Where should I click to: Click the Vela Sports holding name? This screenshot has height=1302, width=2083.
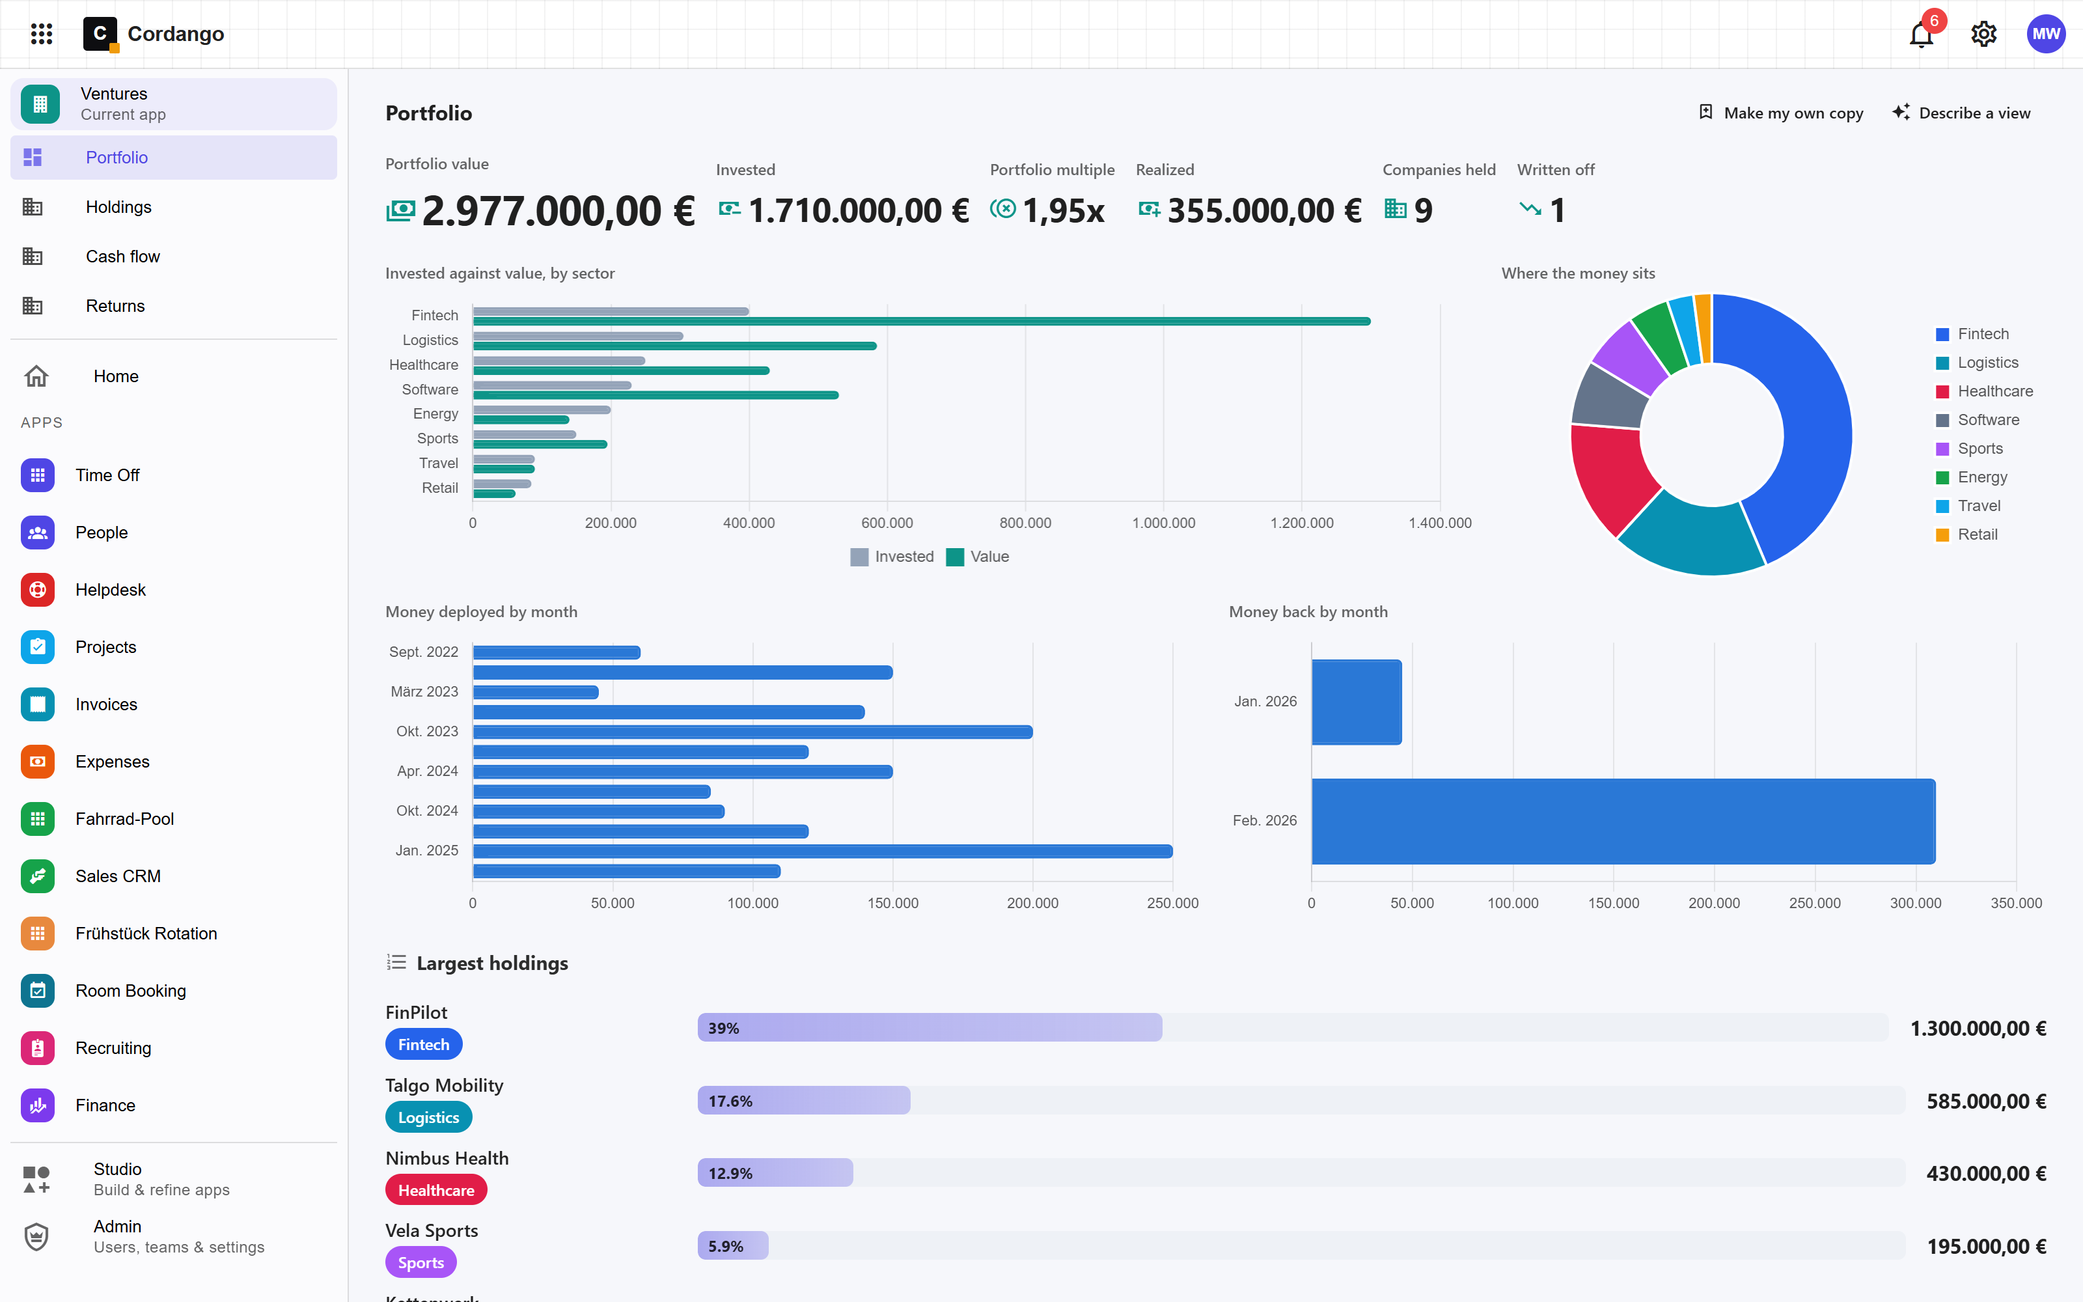coord(431,1230)
